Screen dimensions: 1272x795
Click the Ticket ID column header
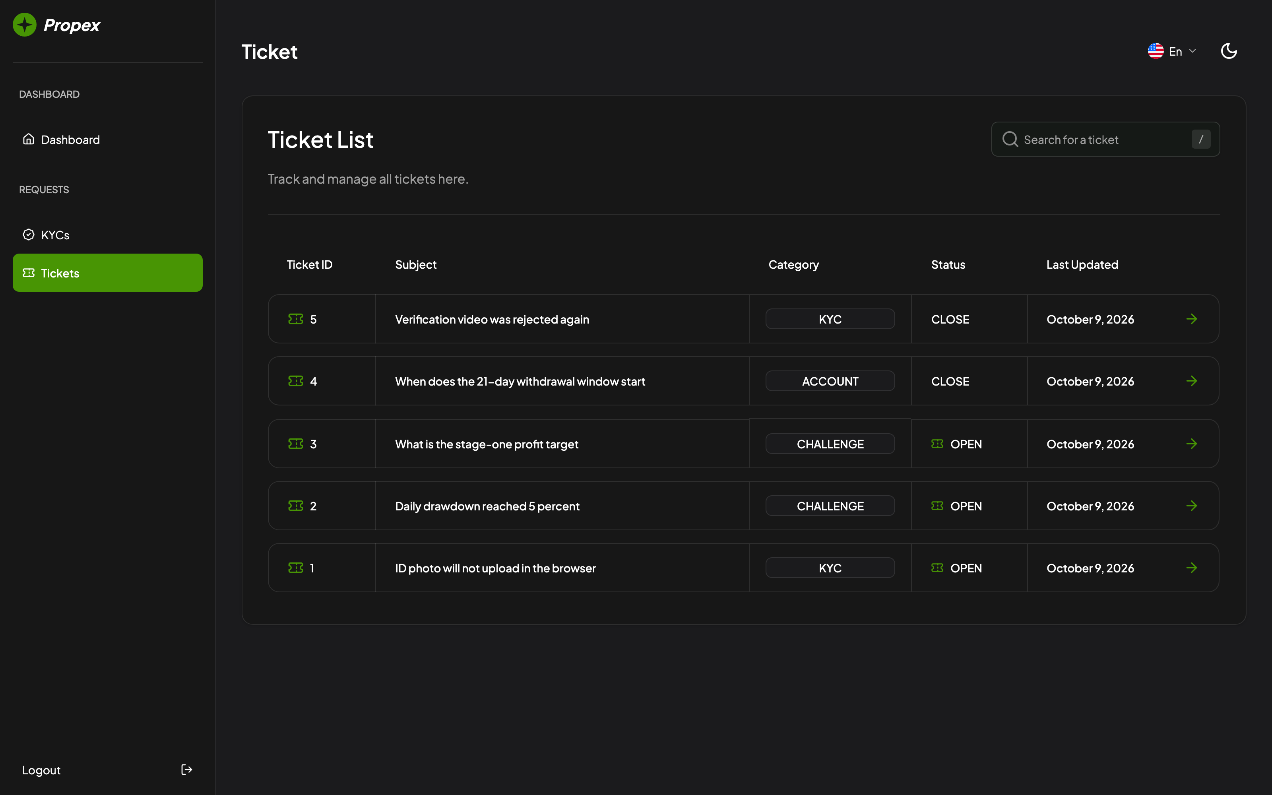(x=310, y=264)
